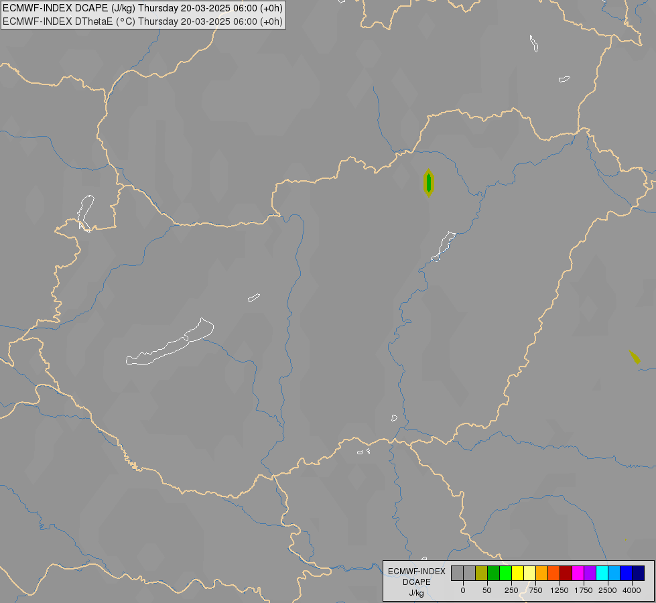
Task: Click the dark green legend swatch
Action: (494, 574)
